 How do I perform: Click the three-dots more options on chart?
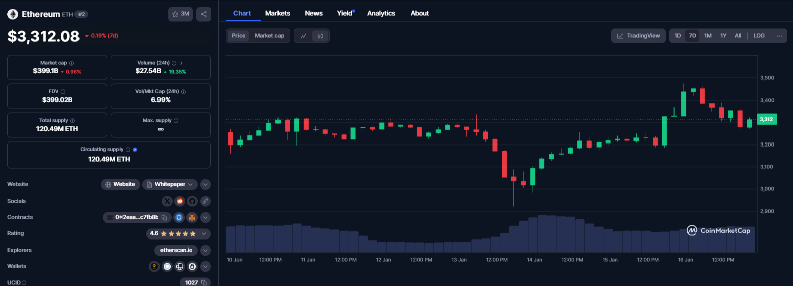779,36
